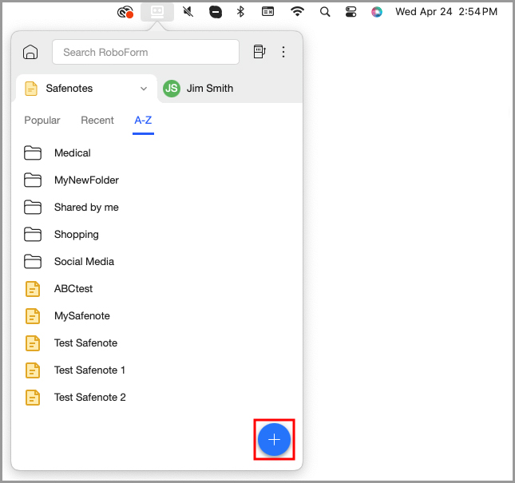515x483 pixels.
Task: Open the Bluetooth menu bar icon
Action: pos(241,12)
